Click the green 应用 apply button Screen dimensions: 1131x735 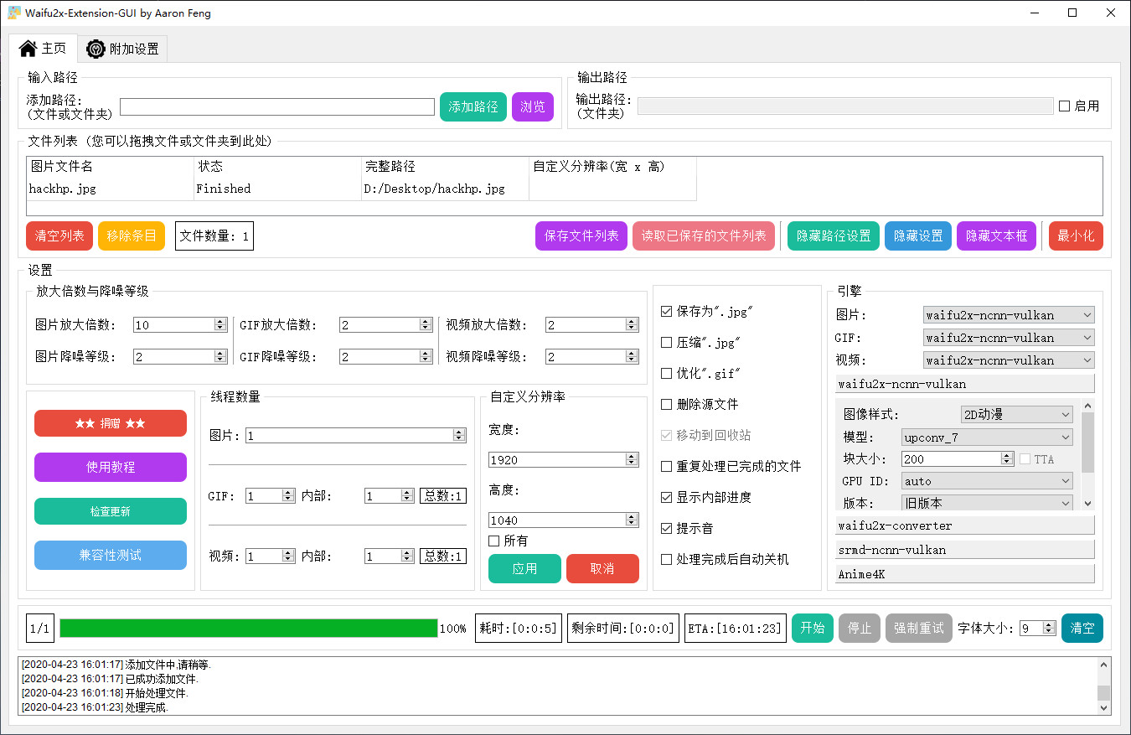click(x=524, y=568)
